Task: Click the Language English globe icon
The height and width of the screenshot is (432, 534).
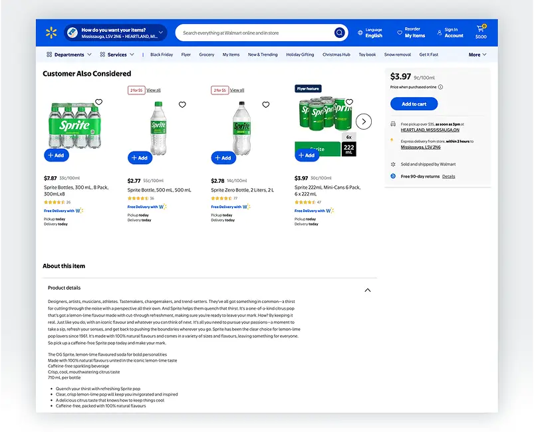Action: pyautogui.click(x=360, y=33)
